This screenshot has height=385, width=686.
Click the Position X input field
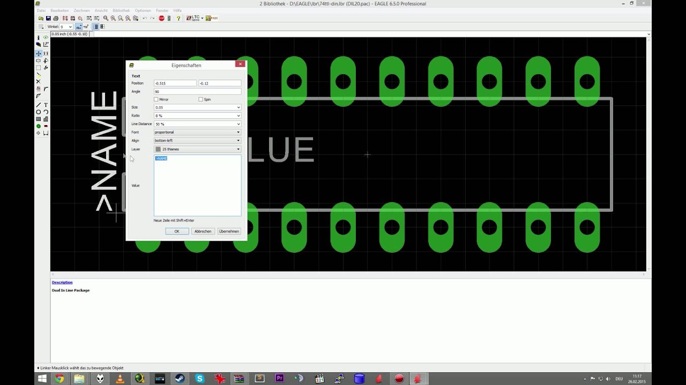pos(175,83)
